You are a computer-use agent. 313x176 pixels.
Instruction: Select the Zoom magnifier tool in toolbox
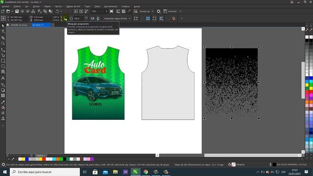3,43
